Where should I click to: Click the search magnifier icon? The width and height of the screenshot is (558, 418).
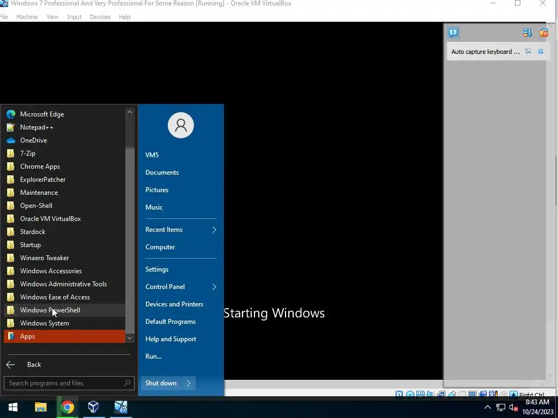[x=127, y=383]
